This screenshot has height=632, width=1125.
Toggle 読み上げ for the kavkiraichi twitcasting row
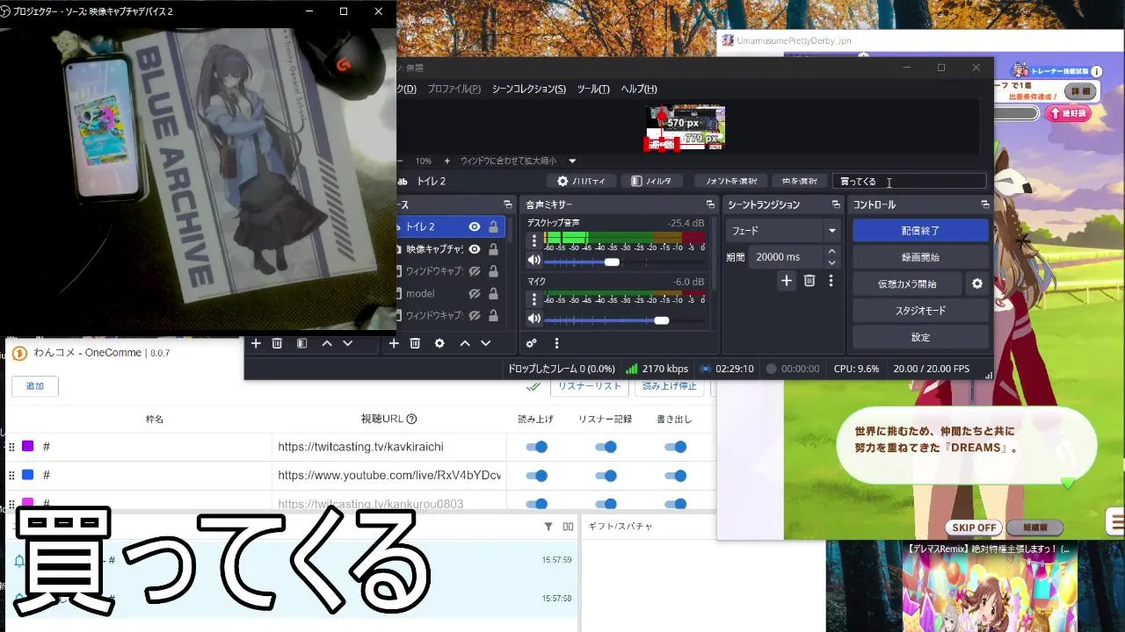coord(536,447)
